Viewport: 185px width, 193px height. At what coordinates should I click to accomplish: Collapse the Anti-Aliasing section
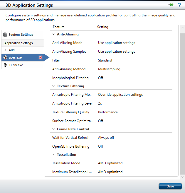pyautogui.click(x=53, y=34)
